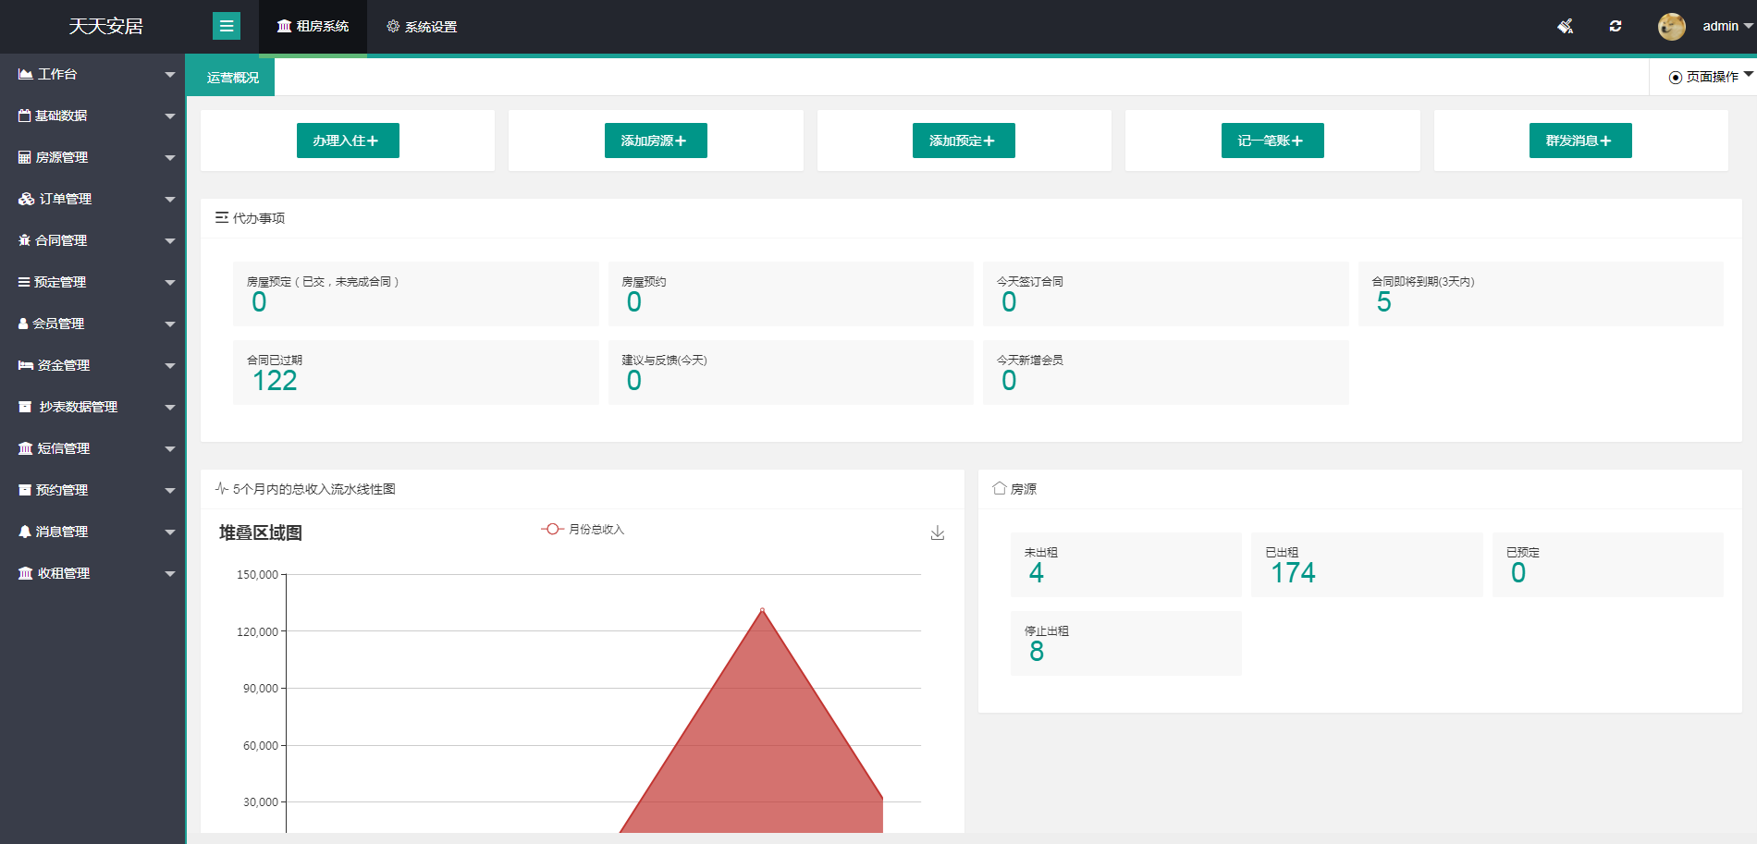This screenshot has width=1757, height=844.
Task: Click the 已出租 174 card
Action: tap(1367, 565)
